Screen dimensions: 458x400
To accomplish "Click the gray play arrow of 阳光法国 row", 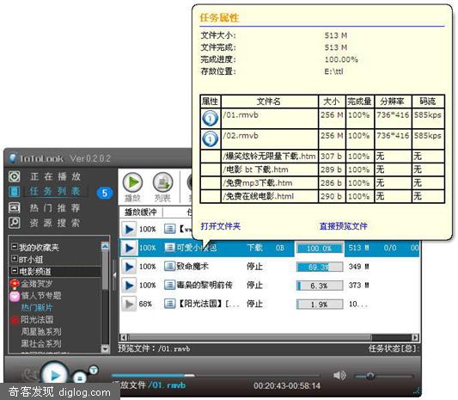I will coord(129,305).
